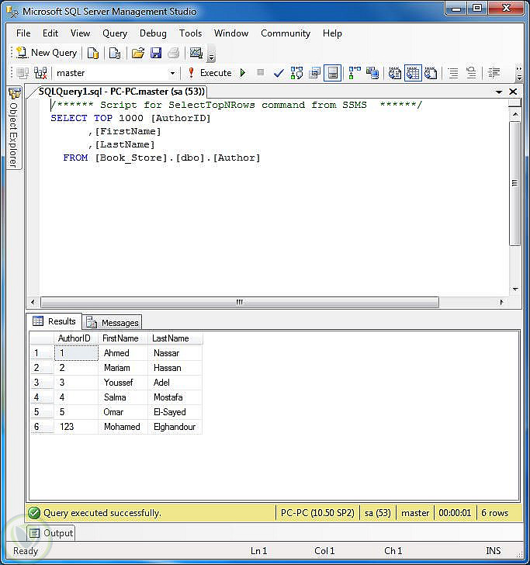
Task: Open the active files dropdown arrow
Action: 499,92
